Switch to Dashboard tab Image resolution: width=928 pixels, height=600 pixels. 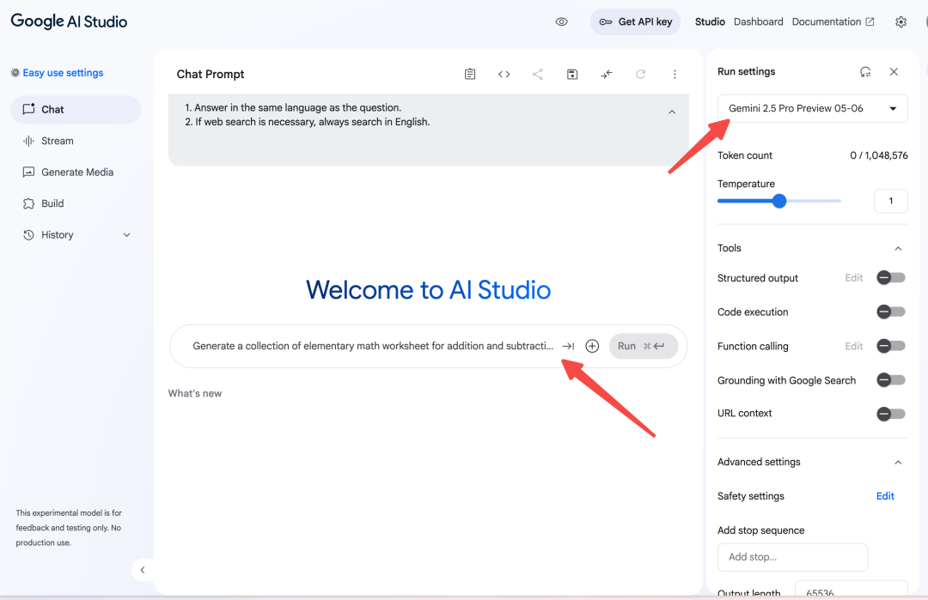758,21
